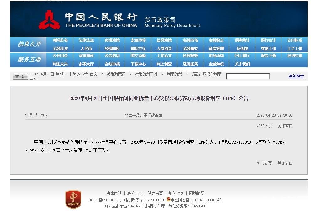Set font size to 中 (medium)

point(42,115)
